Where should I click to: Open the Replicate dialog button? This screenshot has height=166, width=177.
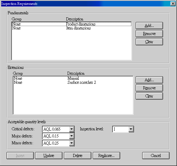pos(107,156)
